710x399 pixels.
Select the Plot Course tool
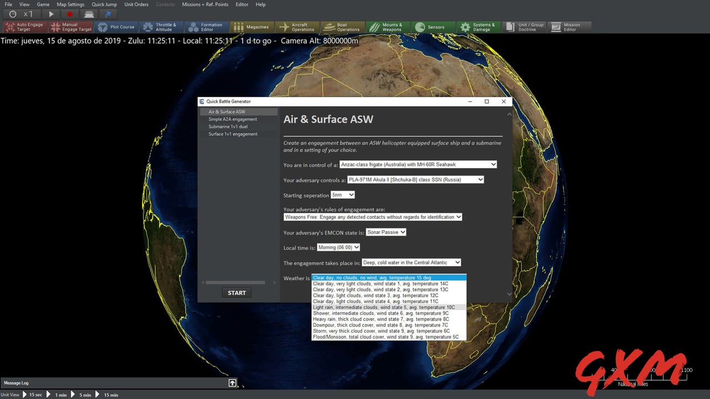[116, 26]
